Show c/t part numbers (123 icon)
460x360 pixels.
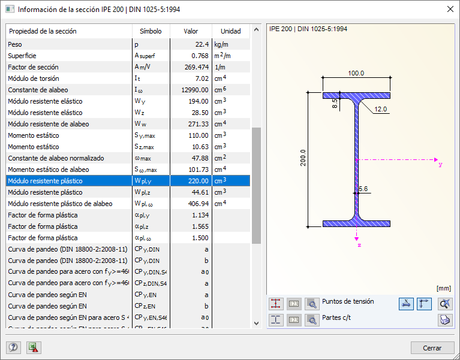[294, 320]
